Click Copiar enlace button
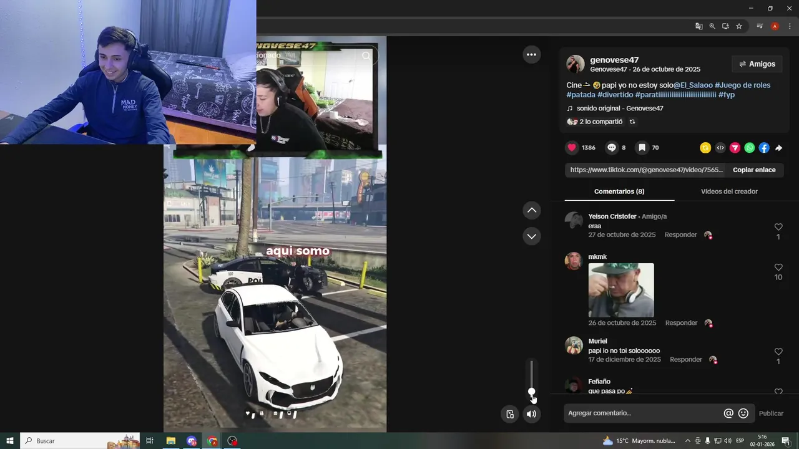 [754, 170]
